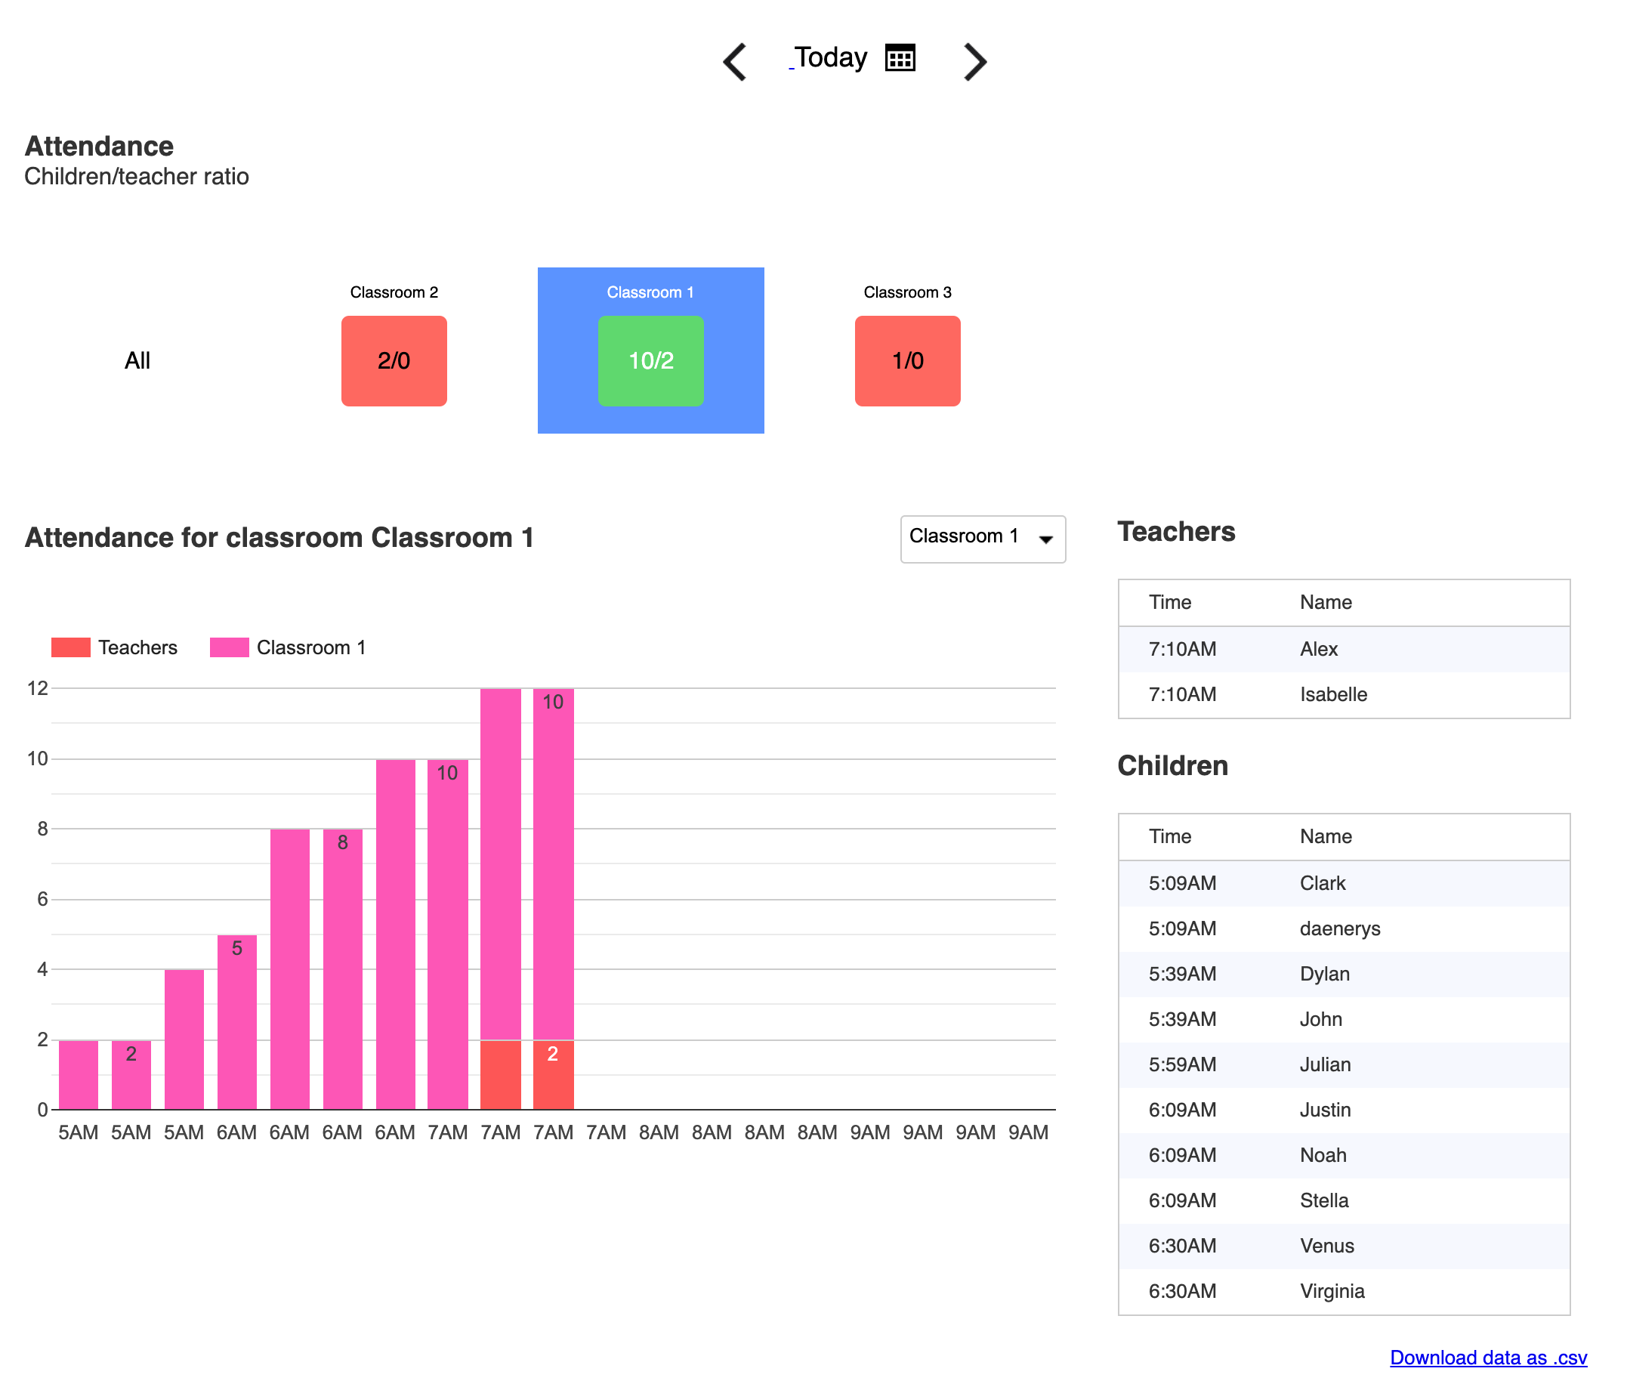
Task: Click the red Teachers legend swatch
Action: pos(71,647)
